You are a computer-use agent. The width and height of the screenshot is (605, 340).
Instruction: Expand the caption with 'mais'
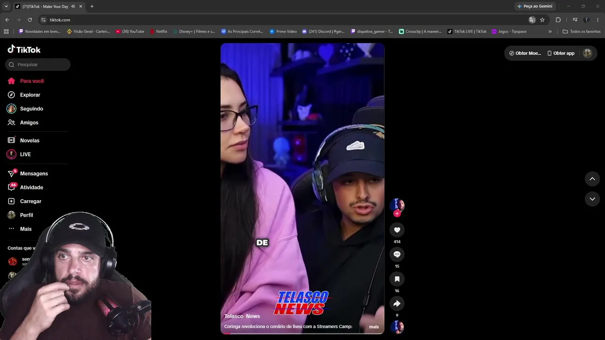point(374,327)
